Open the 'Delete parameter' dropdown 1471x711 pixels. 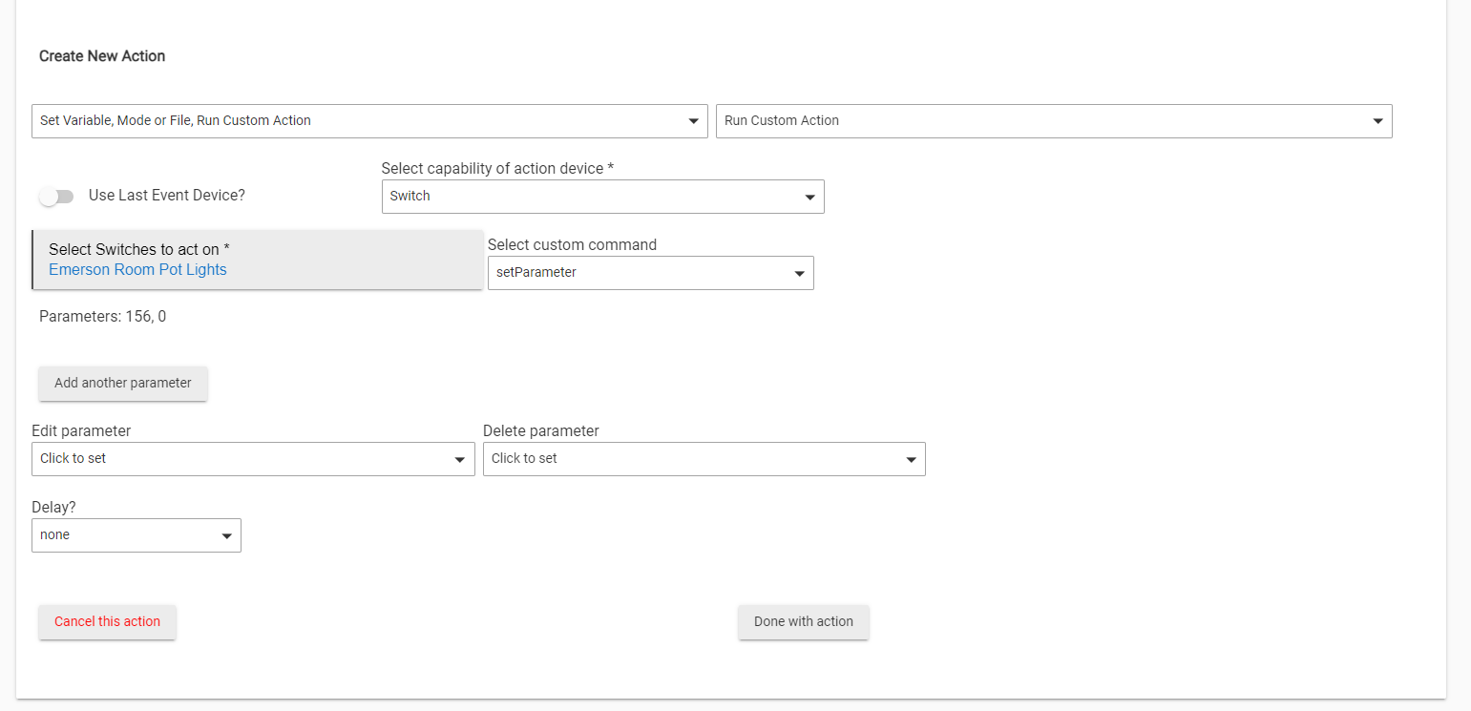(704, 459)
